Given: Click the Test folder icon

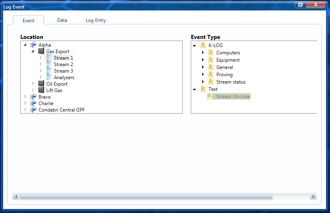Looking at the screenshot, I should coord(203,89).
